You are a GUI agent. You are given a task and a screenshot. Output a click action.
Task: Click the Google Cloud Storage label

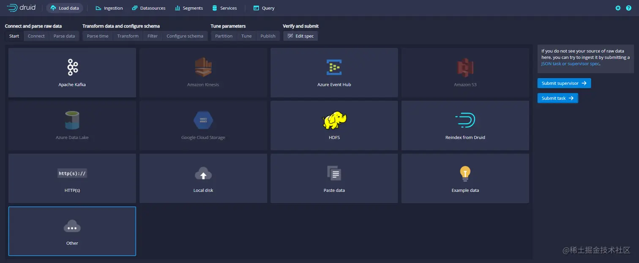click(x=203, y=138)
